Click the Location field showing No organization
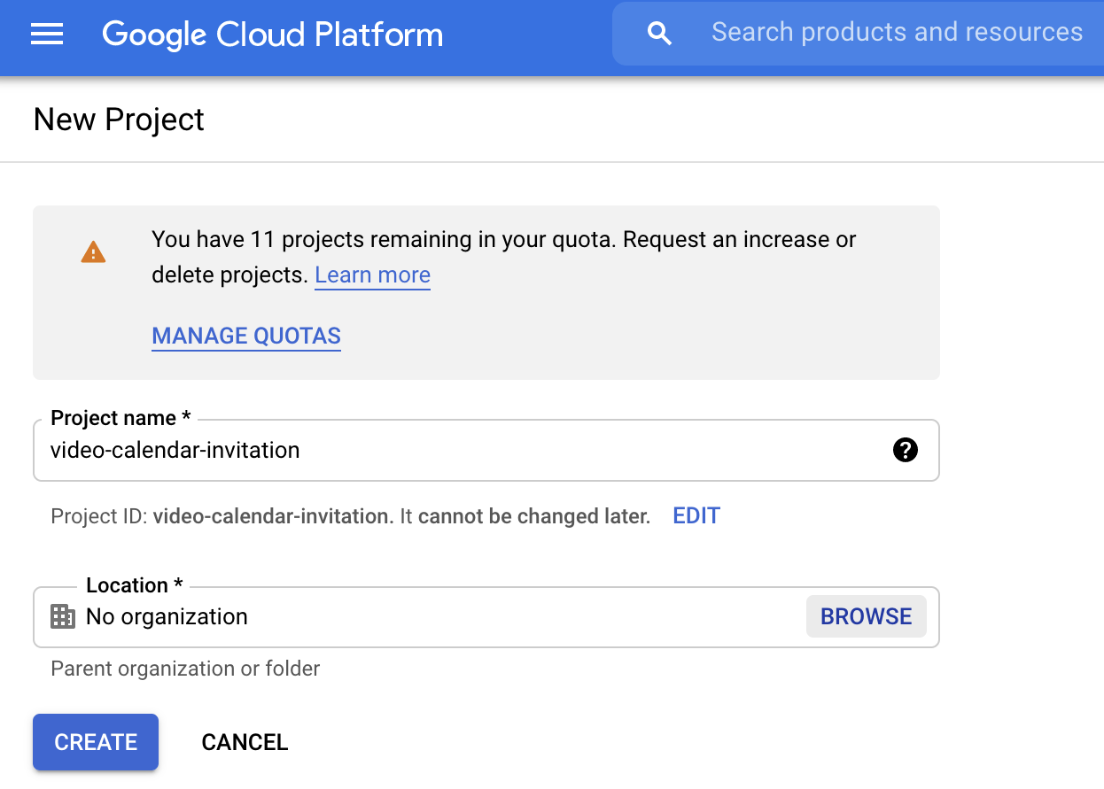This screenshot has width=1104, height=789. click(x=486, y=616)
